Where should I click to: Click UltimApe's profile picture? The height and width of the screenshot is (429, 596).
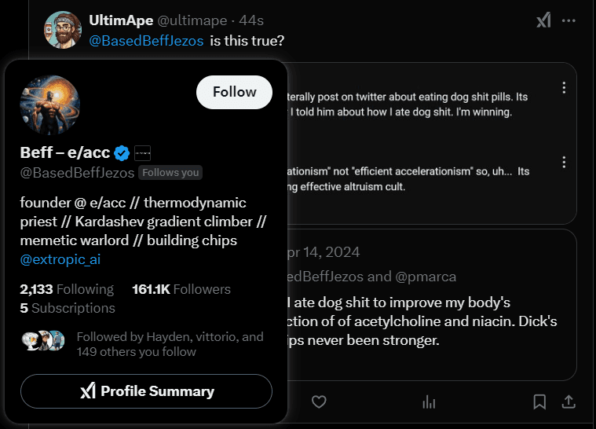[x=63, y=29]
